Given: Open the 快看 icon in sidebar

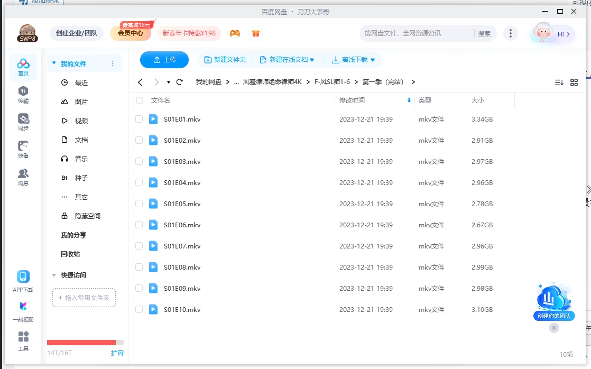Looking at the screenshot, I should pos(23,149).
